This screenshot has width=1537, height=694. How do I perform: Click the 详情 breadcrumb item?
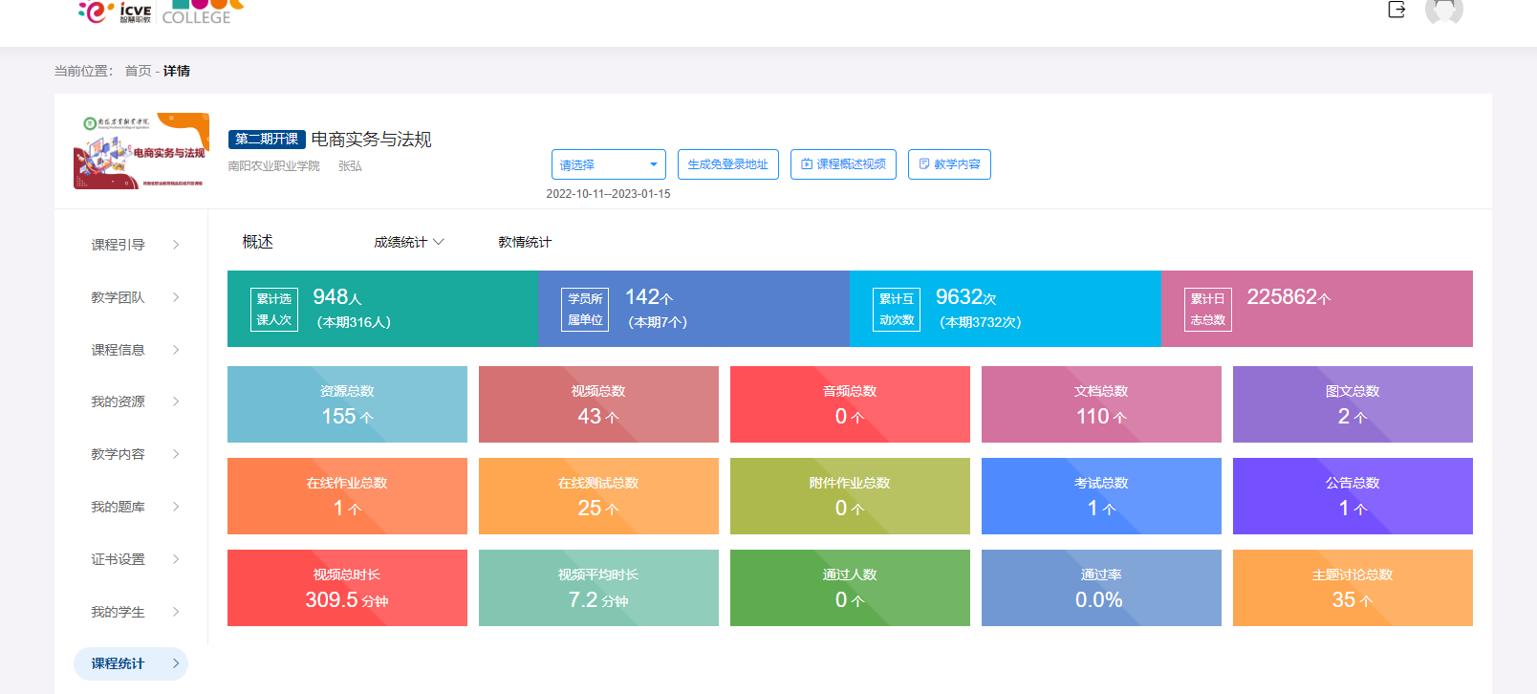[x=177, y=71]
